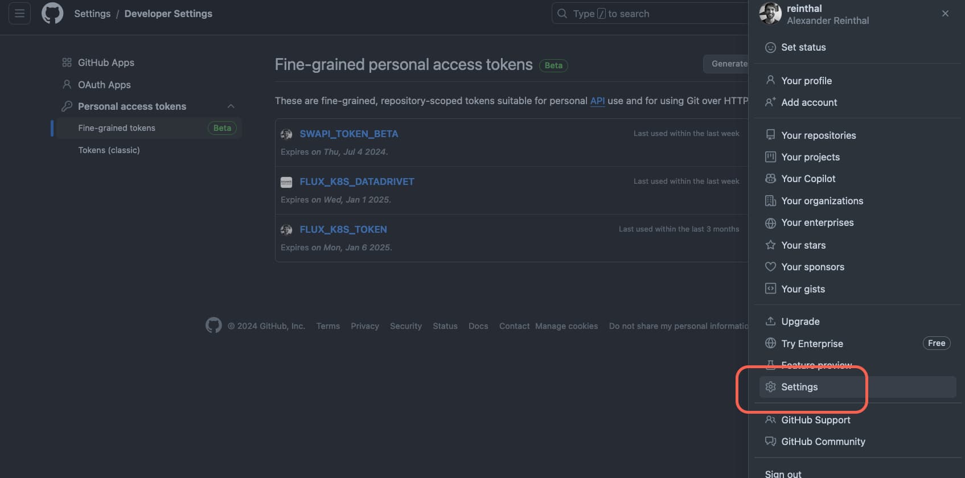Click the globe icon beside Your enterprises
The width and height of the screenshot is (965, 478).
point(770,222)
